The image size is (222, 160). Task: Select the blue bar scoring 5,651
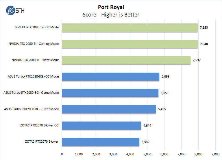point(110,93)
